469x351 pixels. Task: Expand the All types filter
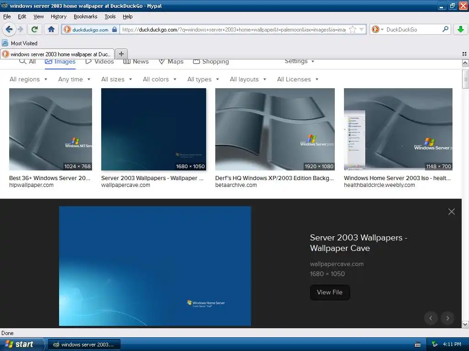[203, 80]
